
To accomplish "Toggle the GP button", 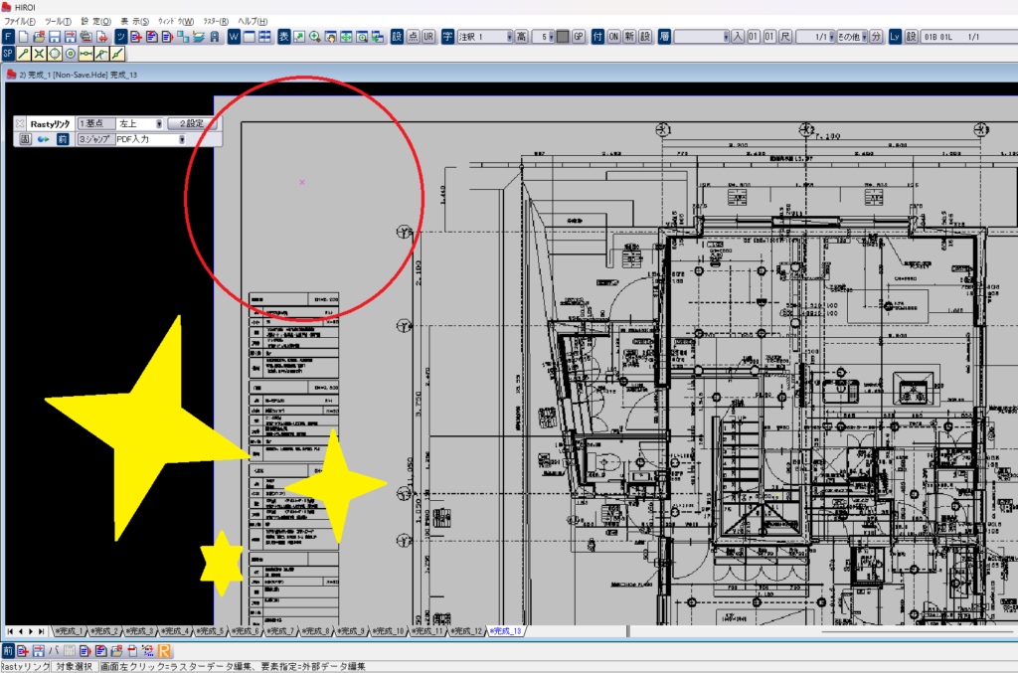I will point(579,37).
